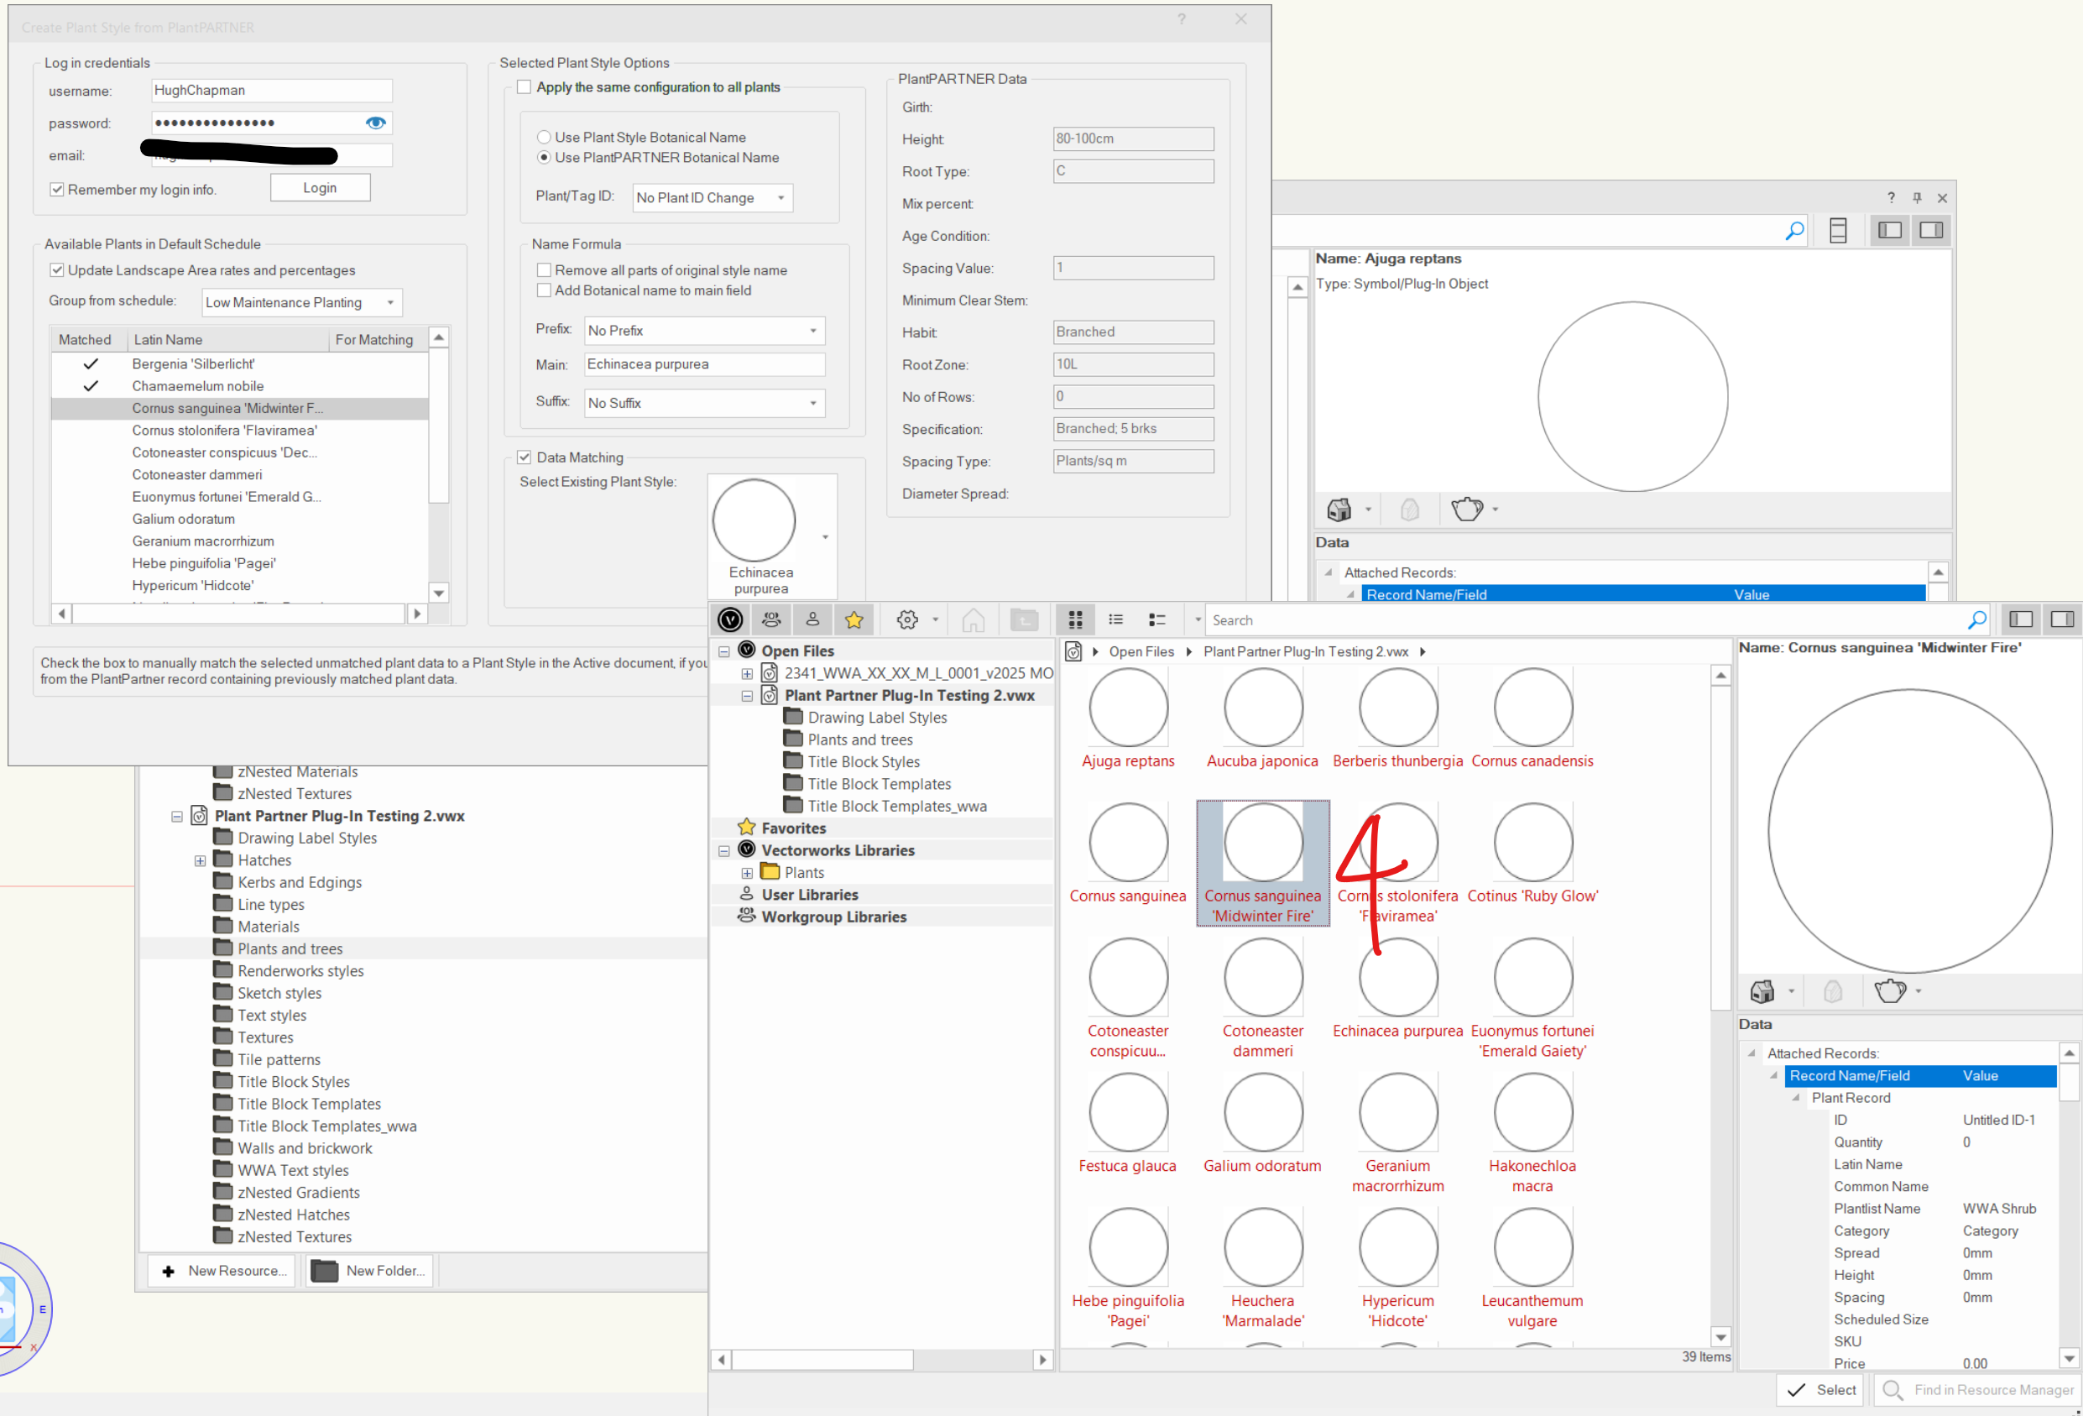Toggle workgroup libraries filter icon
The width and height of the screenshot is (2083, 1416).
(770, 619)
